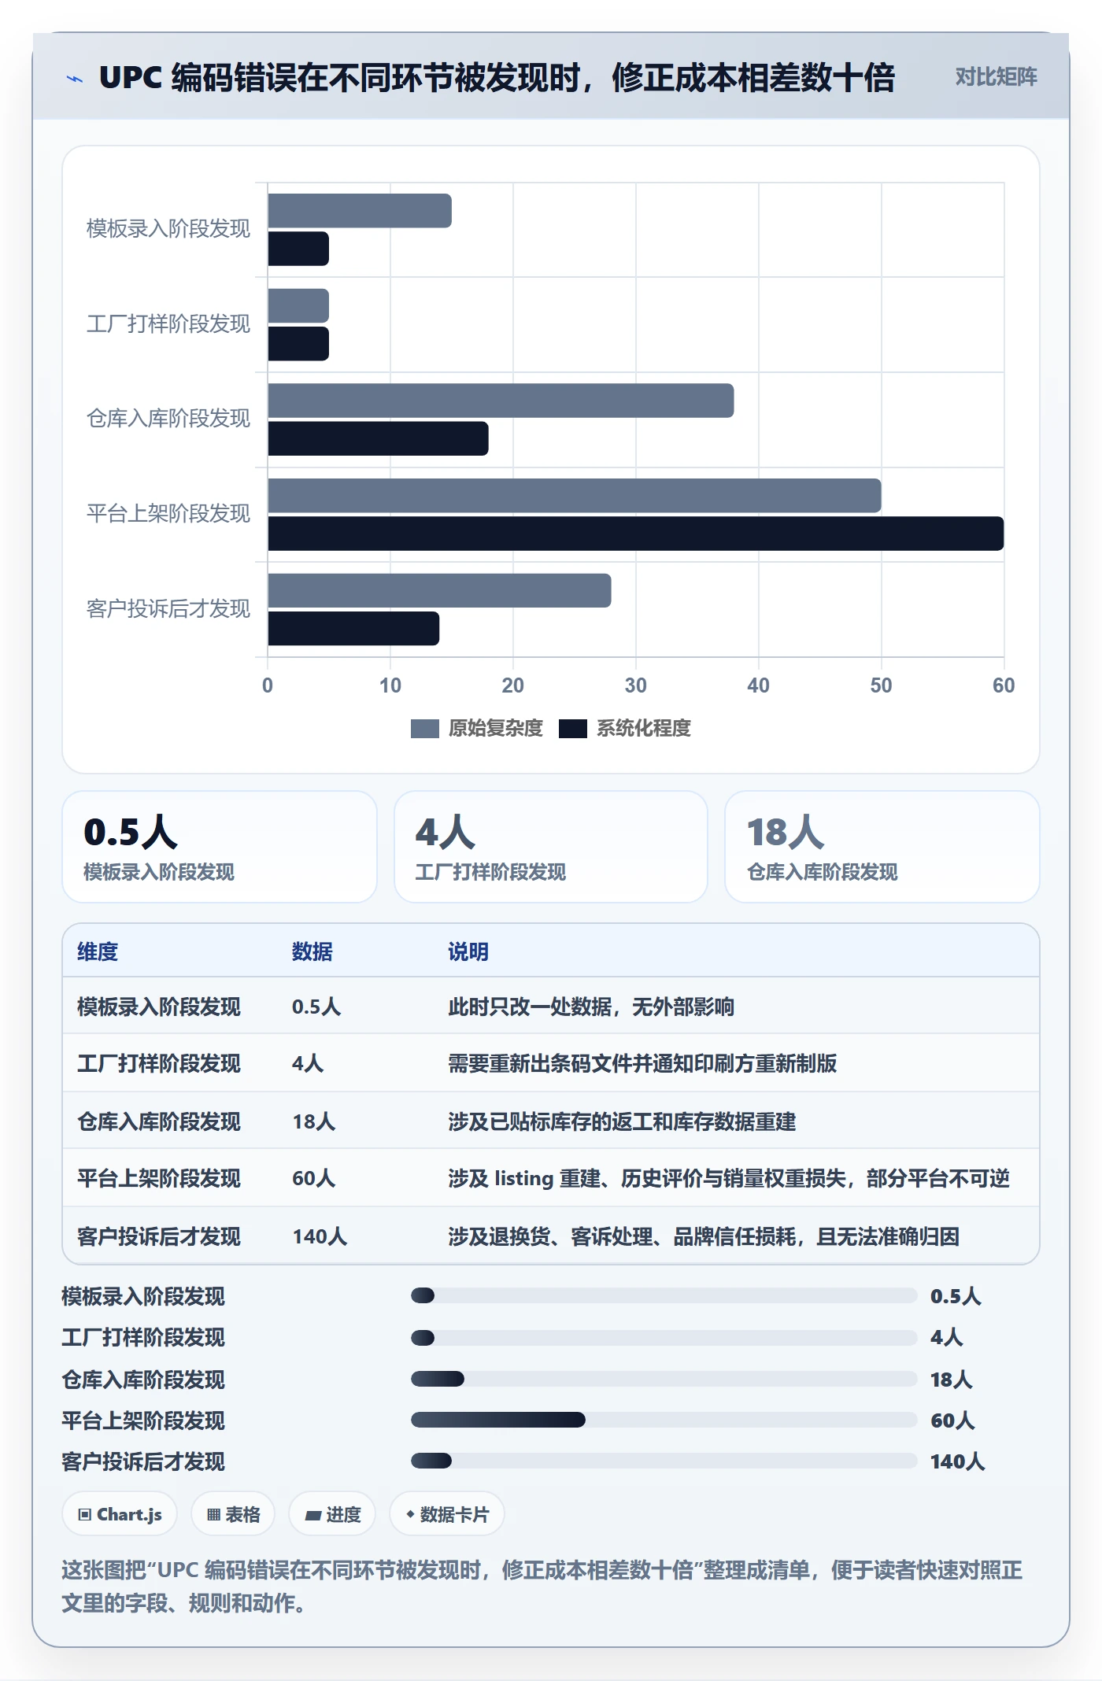The image size is (1102, 1681).
Task: Select the Chart.js tag chip
Action: pyautogui.click(x=120, y=1514)
